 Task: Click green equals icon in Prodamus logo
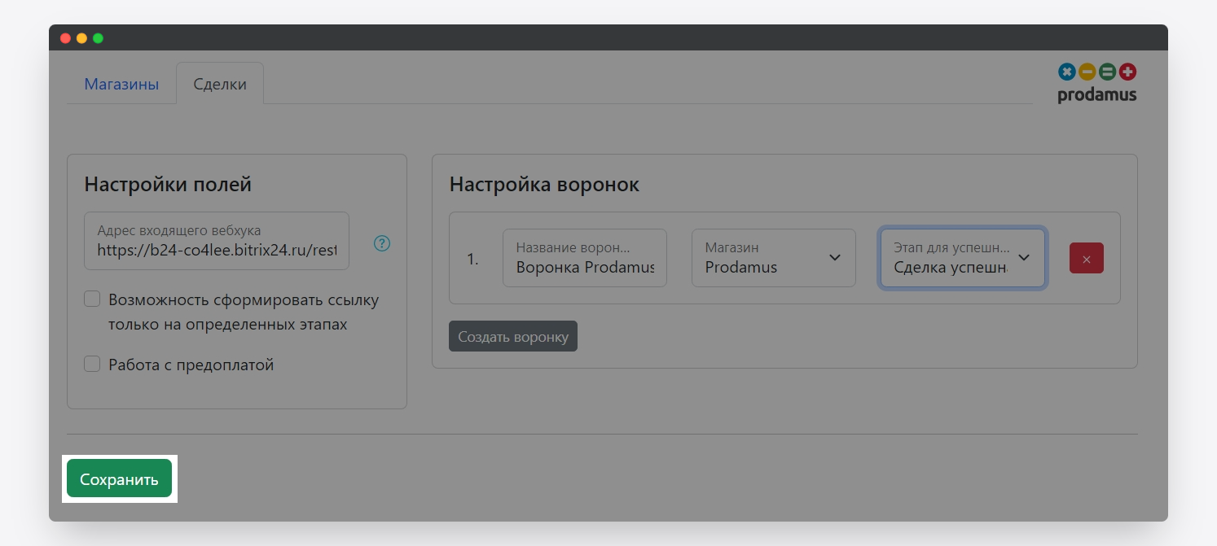point(1107,72)
